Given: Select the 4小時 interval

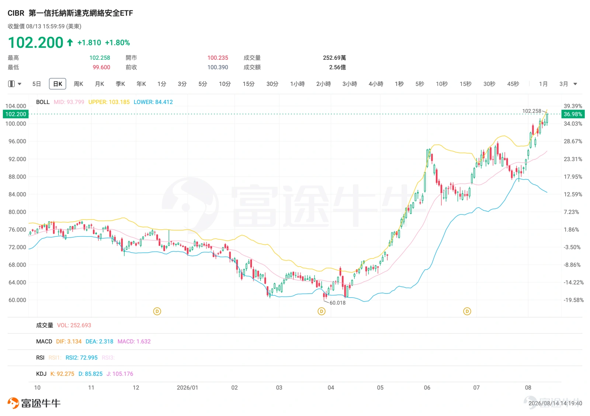Looking at the screenshot, I should click(x=376, y=84).
